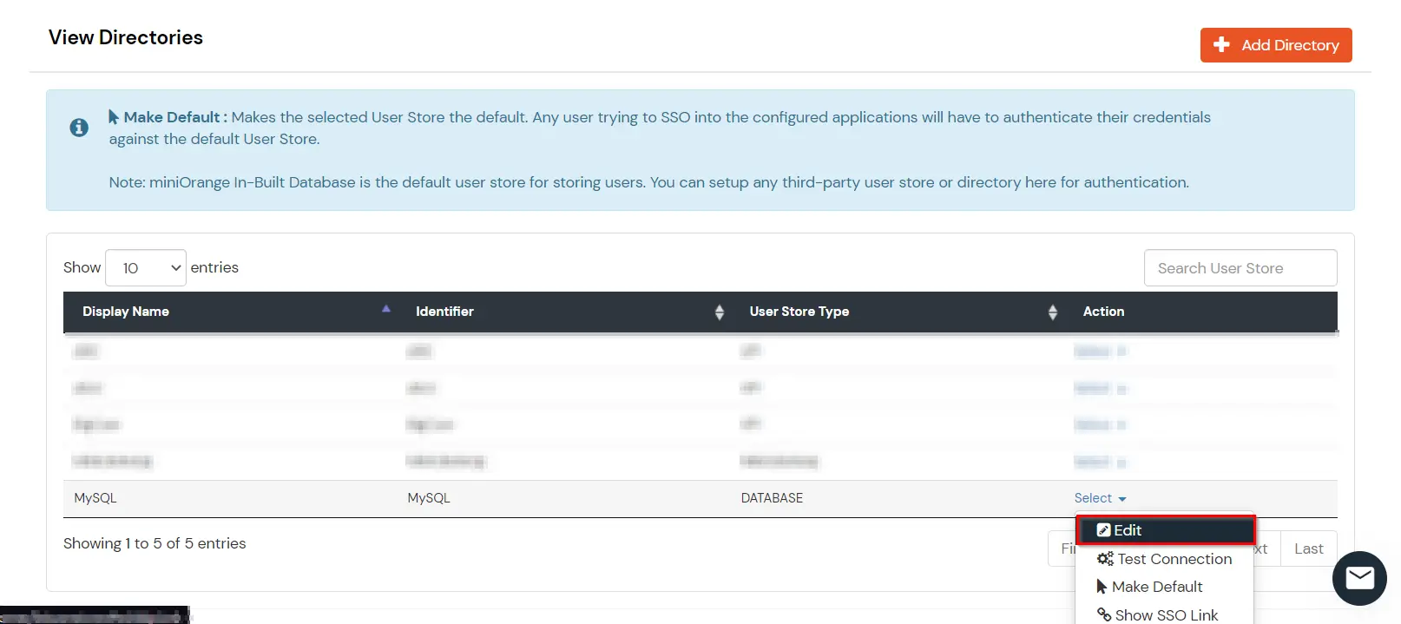Click the Add Directory button
1401x624 pixels.
click(1275, 45)
